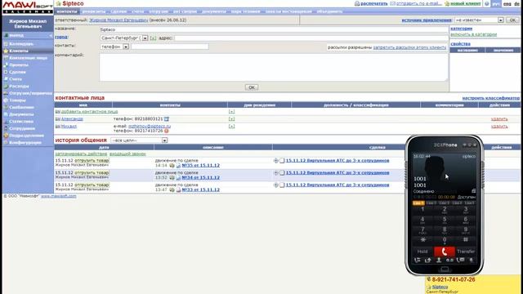Expand deal row at 13:52
The image size is (523, 294).
point(276,172)
